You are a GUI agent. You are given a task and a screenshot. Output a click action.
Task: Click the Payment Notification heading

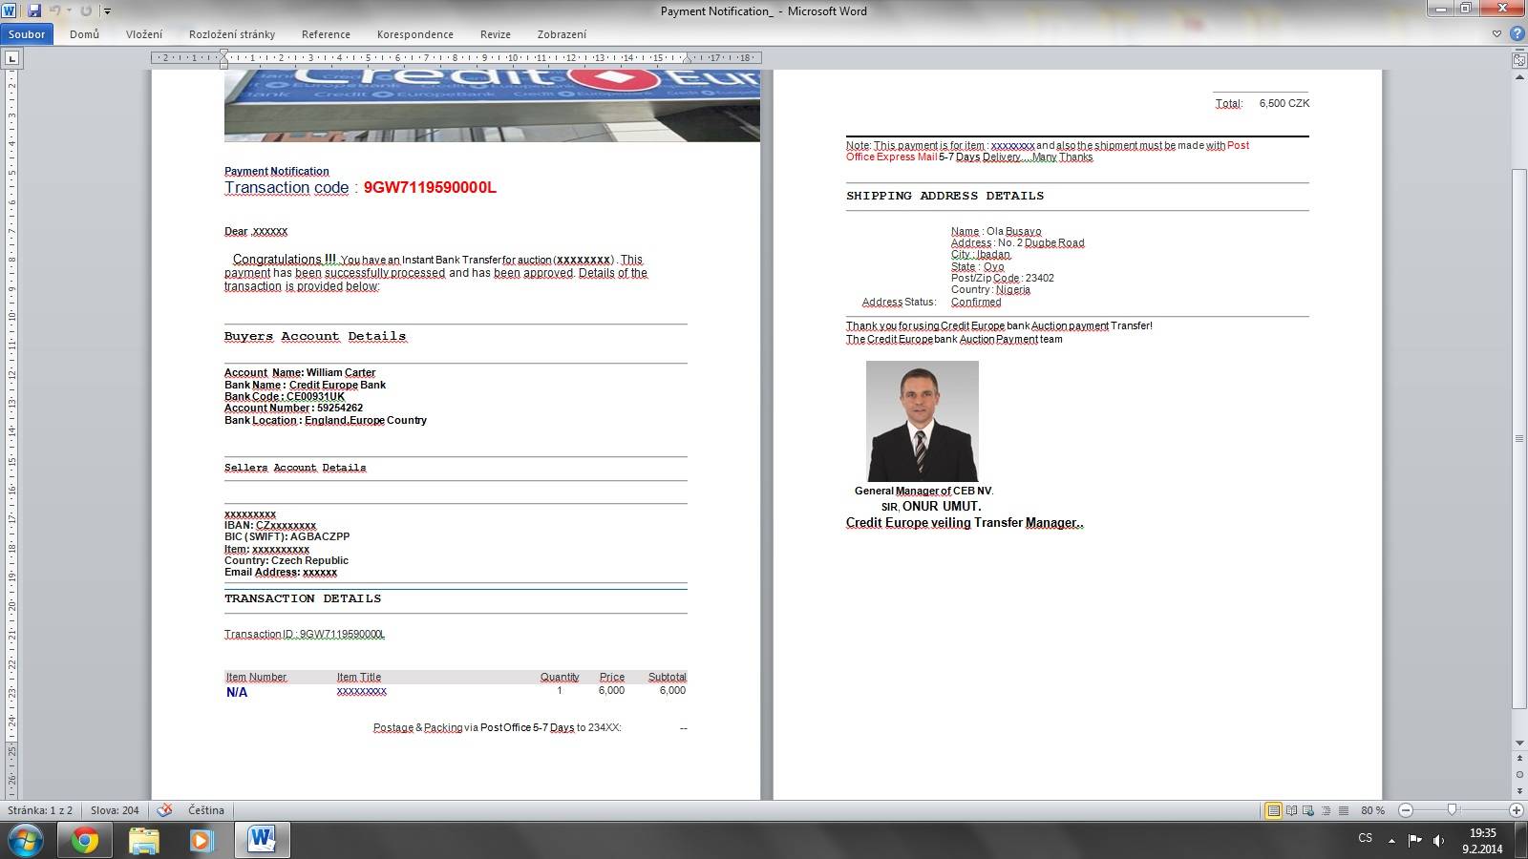tap(277, 172)
